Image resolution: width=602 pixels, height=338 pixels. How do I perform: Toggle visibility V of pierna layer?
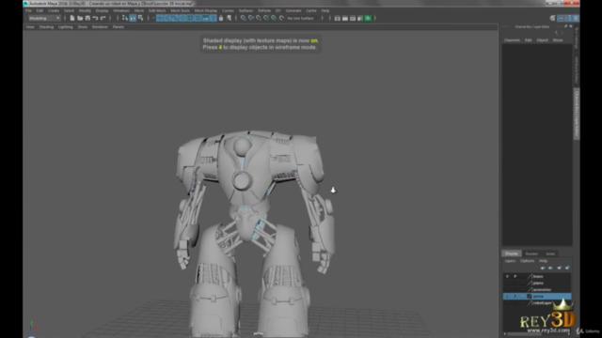click(x=507, y=297)
